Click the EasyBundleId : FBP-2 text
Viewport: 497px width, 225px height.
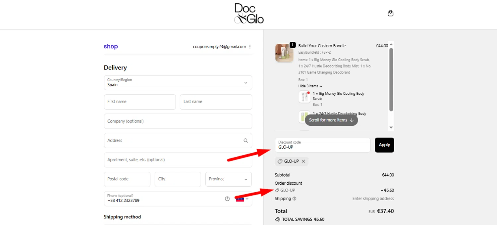pyautogui.click(x=314, y=52)
